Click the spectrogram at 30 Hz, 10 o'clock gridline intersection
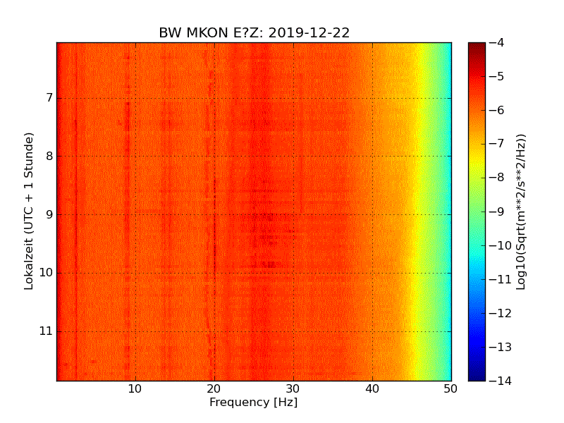564x423 pixels. 293,273
